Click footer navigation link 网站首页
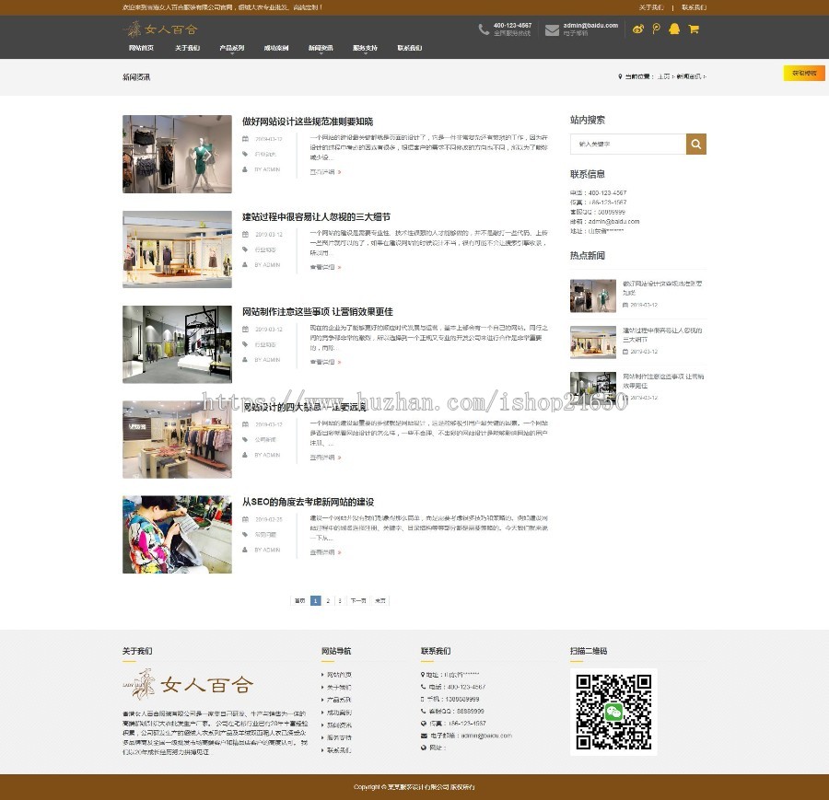Viewport: 829px width, 800px height. (339, 675)
